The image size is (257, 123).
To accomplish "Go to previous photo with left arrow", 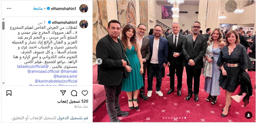I will (99, 61).
